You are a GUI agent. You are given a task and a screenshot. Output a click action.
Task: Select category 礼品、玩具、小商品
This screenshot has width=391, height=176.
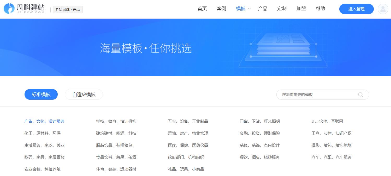tap(186, 169)
